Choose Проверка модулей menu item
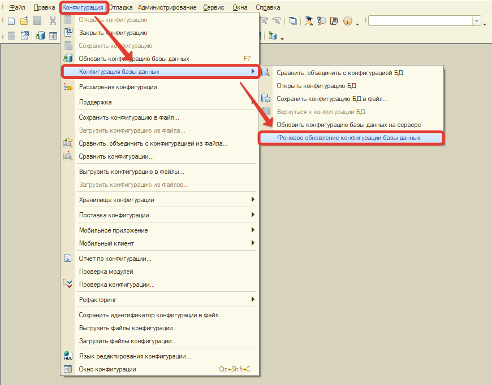Image resolution: width=492 pixels, height=385 pixels. [x=160, y=272]
